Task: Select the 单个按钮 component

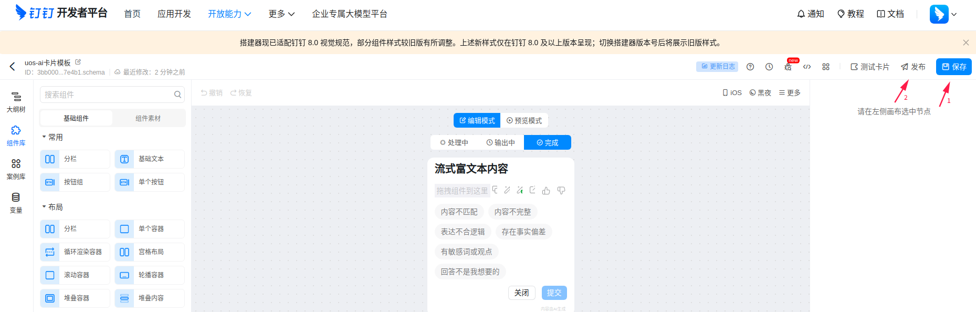Action: pos(150,182)
